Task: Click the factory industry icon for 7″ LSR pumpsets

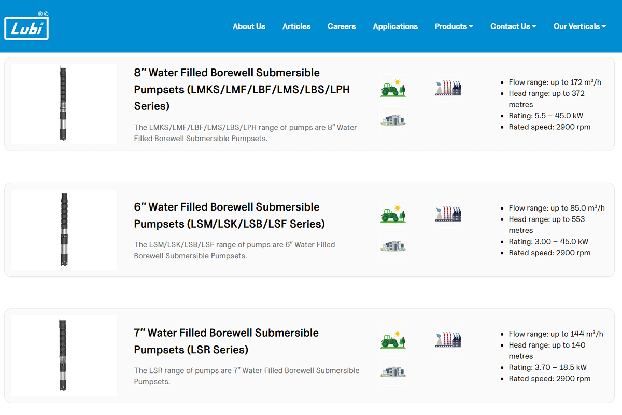Action: coord(448,339)
